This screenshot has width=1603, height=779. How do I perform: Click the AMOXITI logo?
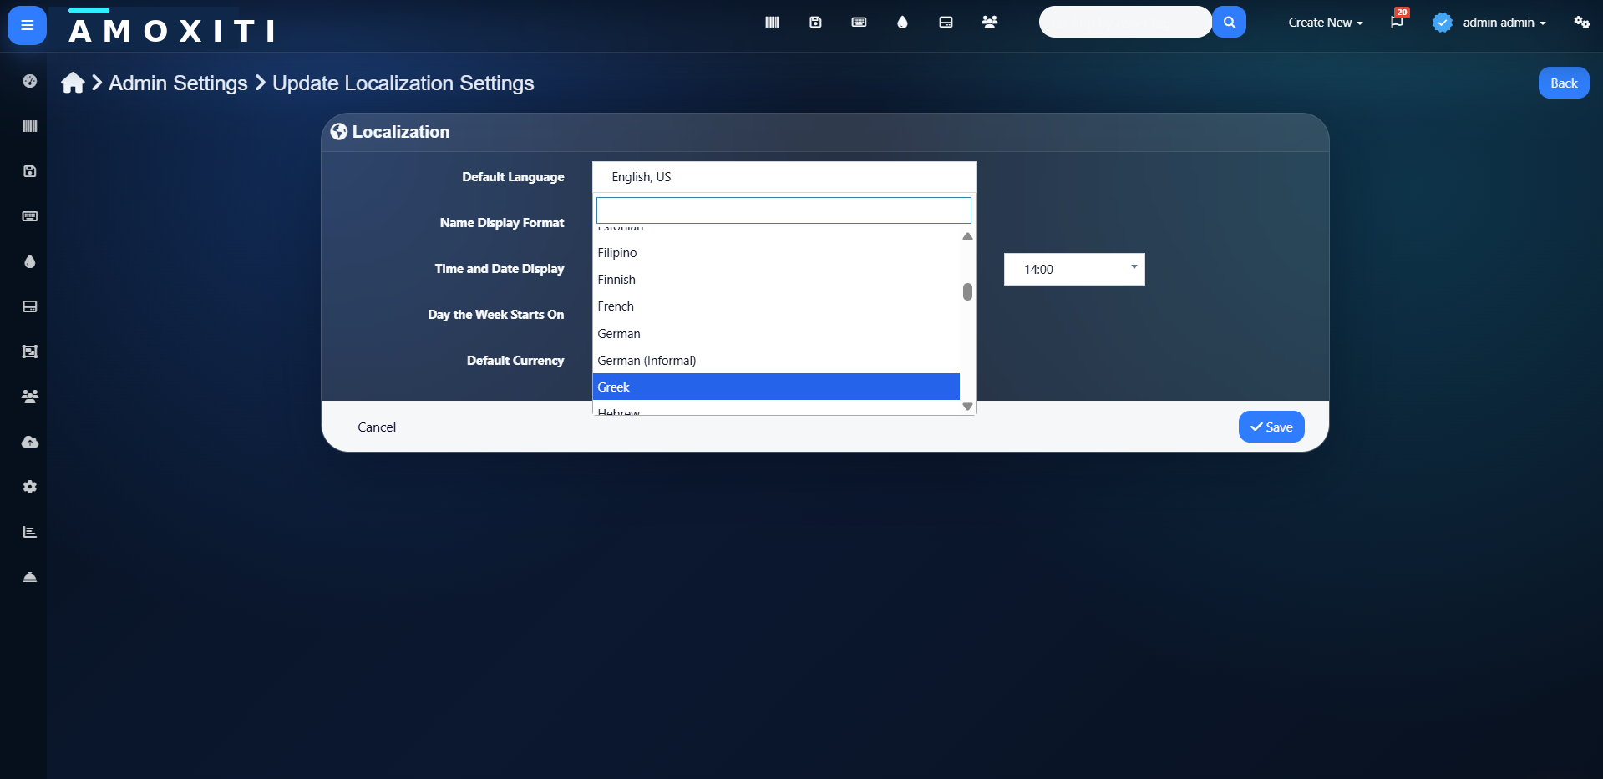(172, 30)
